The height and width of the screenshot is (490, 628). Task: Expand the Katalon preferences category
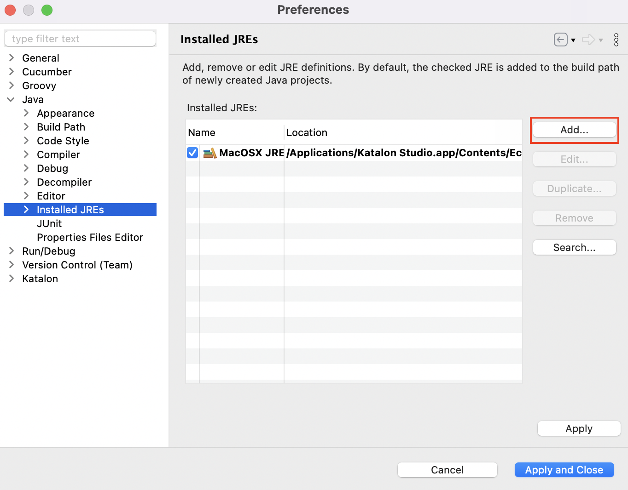12,279
